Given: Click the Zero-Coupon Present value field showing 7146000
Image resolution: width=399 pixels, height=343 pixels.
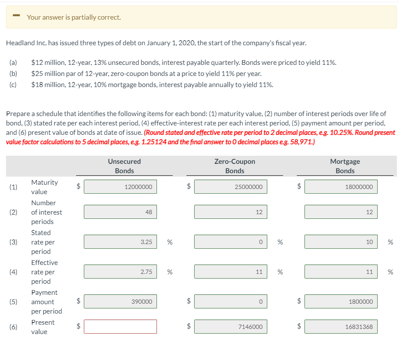Looking at the screenshot, I should tap(231, 326).
